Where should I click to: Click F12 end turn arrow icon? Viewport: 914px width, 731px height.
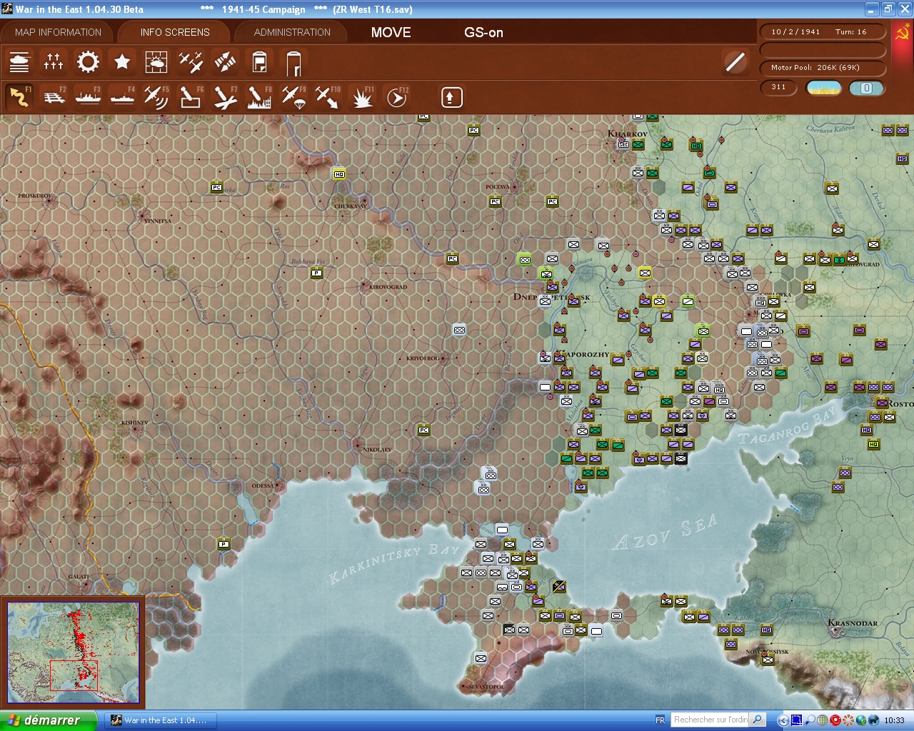(396, 97)
